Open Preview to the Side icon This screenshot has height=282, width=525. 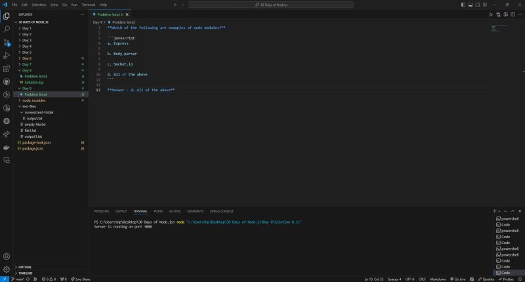505,14
